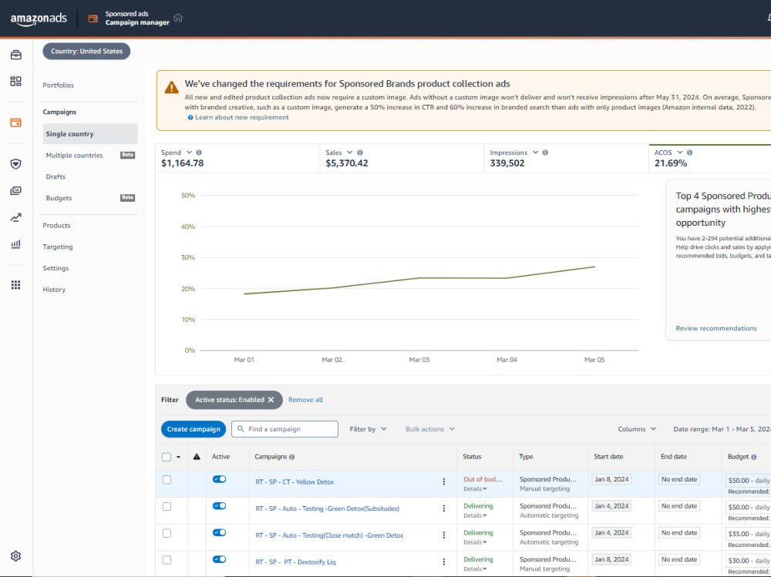Open the briefcase icon in left rail

pos(15,55)
